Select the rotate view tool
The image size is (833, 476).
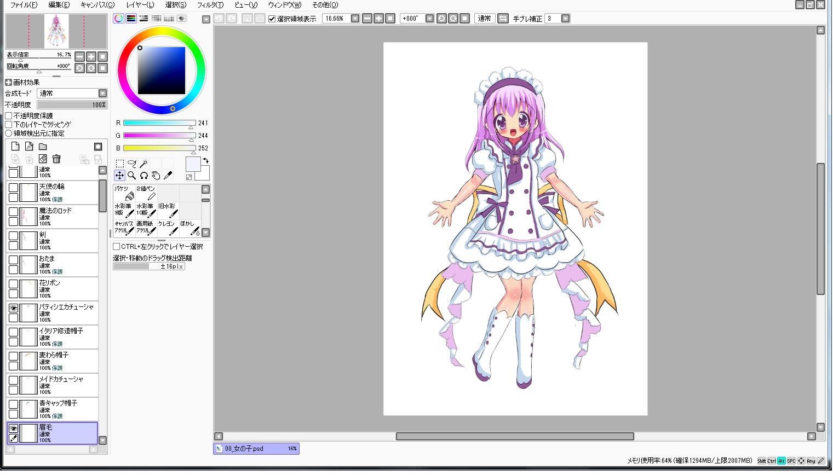[x=143, y=175]
